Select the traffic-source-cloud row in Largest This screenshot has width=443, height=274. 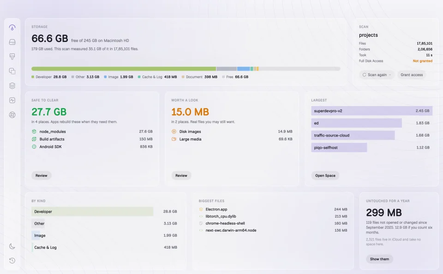coord(372,135)
